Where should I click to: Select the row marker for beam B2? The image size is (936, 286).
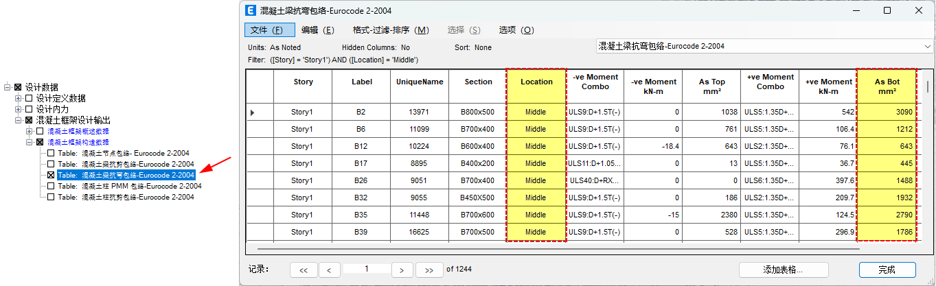260,112
